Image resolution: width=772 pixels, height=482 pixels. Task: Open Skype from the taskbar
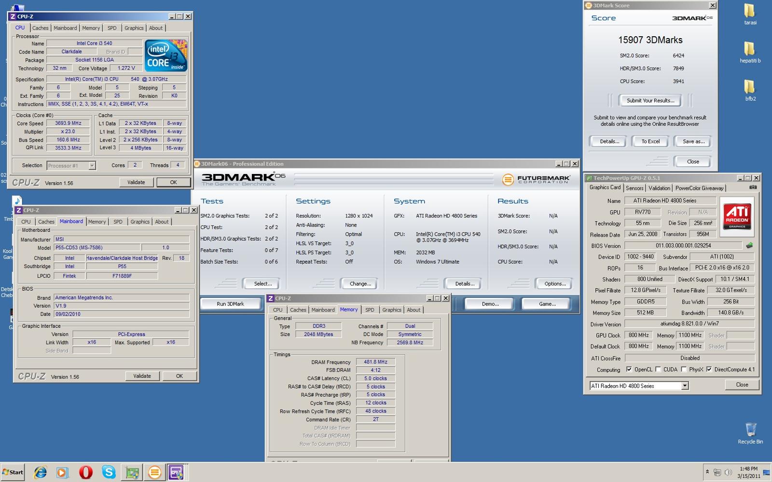109,472
